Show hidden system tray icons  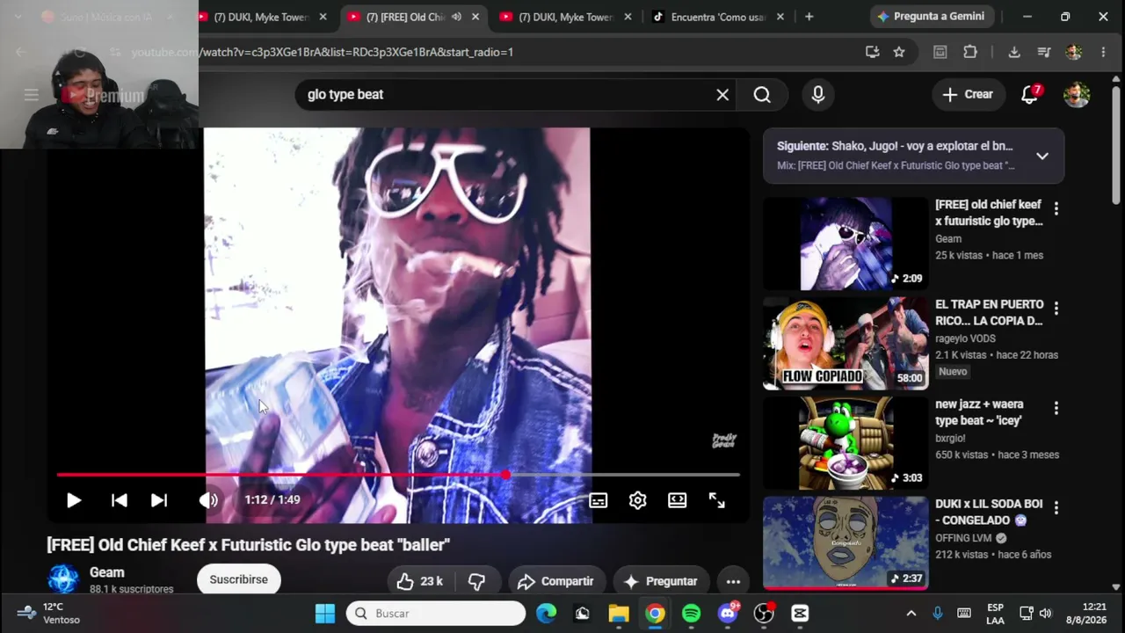911,614
